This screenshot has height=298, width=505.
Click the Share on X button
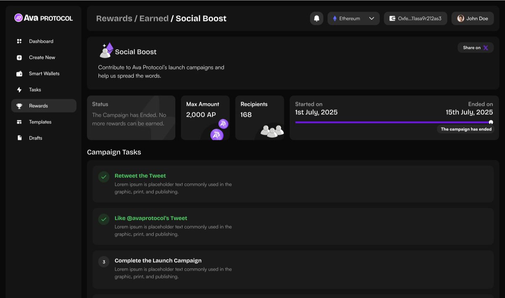tap(476, 48)
